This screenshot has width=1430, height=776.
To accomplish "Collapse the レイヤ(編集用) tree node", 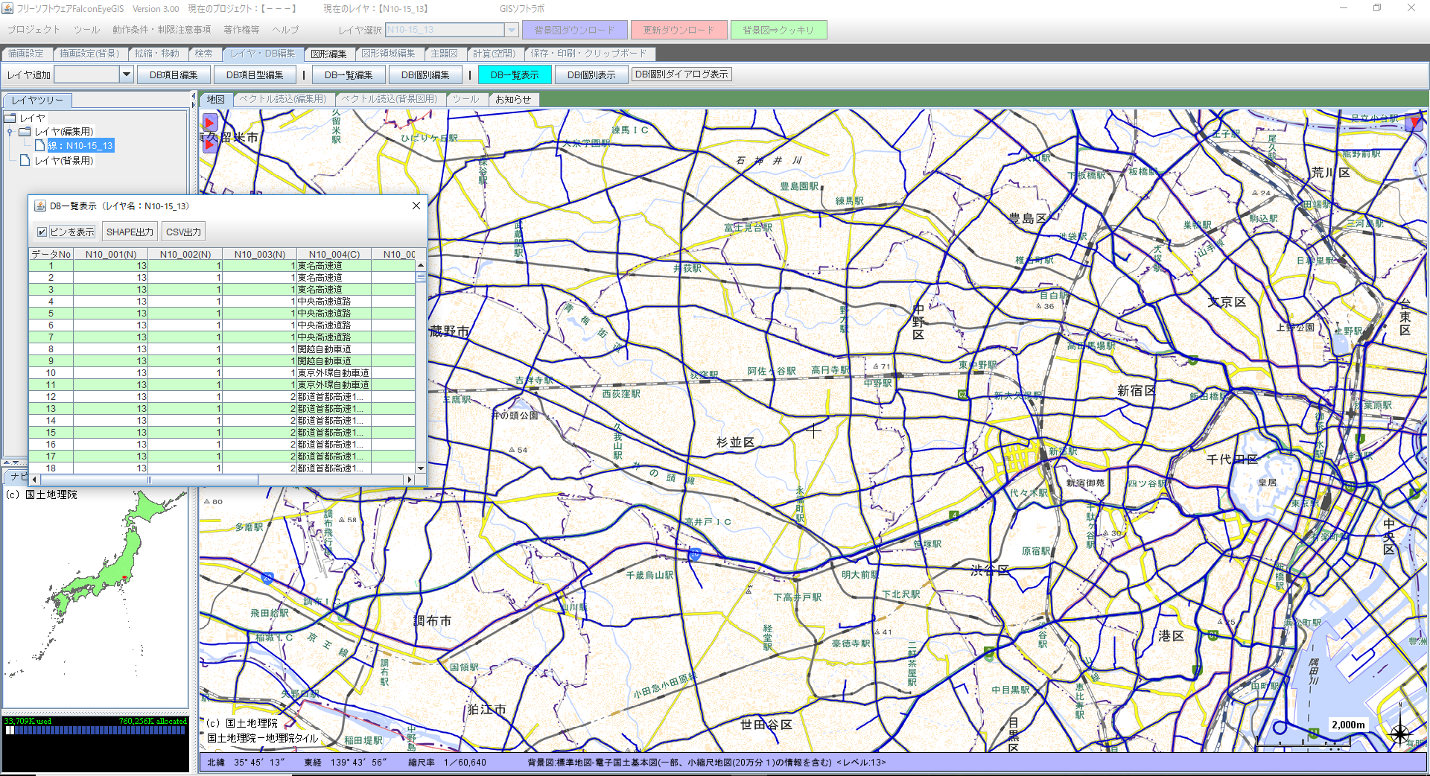I will (10, 132).
